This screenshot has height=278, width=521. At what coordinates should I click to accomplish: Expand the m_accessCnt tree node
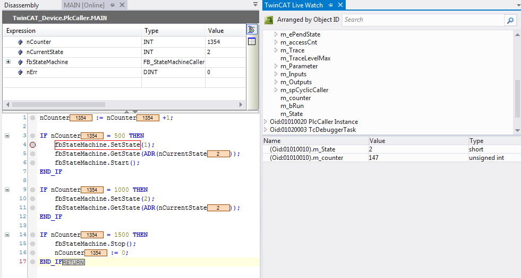point(276,42)
